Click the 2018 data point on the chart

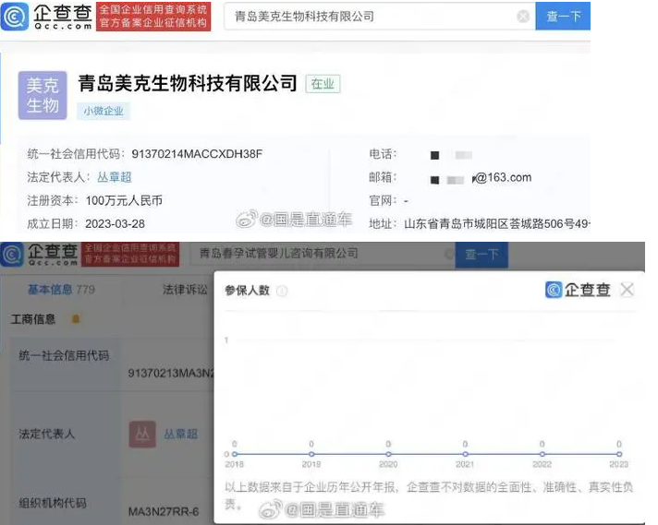(235, 454)
